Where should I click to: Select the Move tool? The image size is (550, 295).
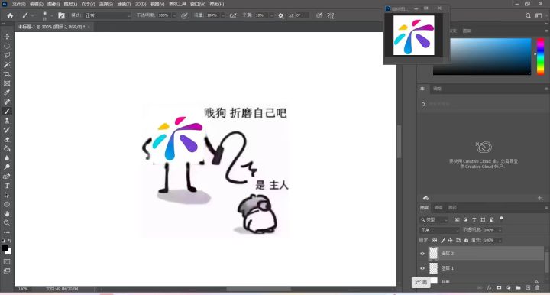click(7, 37)
